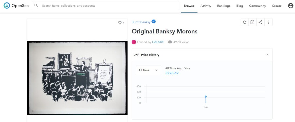Open item in new window icon
This screenshot has width=295, height=122.
pyautogui.click(x=253, y=22)
